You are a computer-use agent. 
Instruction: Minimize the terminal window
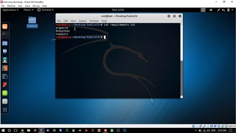169,16
